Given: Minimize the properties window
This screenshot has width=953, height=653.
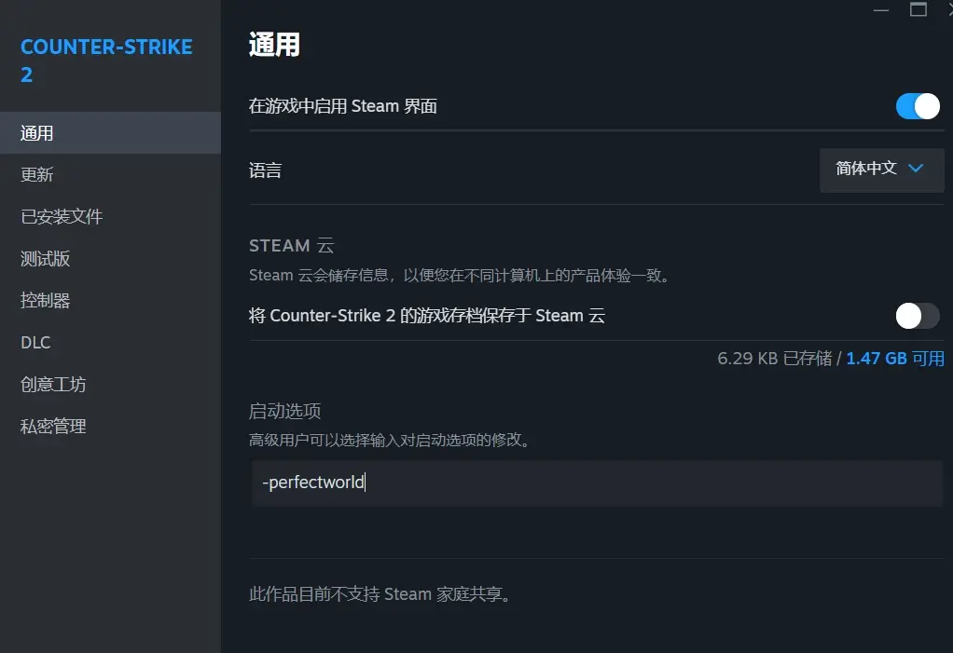Looking at the screenshot, I should pyautogui.click(x=882, y=9).
